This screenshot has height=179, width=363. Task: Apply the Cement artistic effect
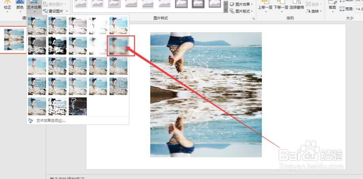(37, 86)
